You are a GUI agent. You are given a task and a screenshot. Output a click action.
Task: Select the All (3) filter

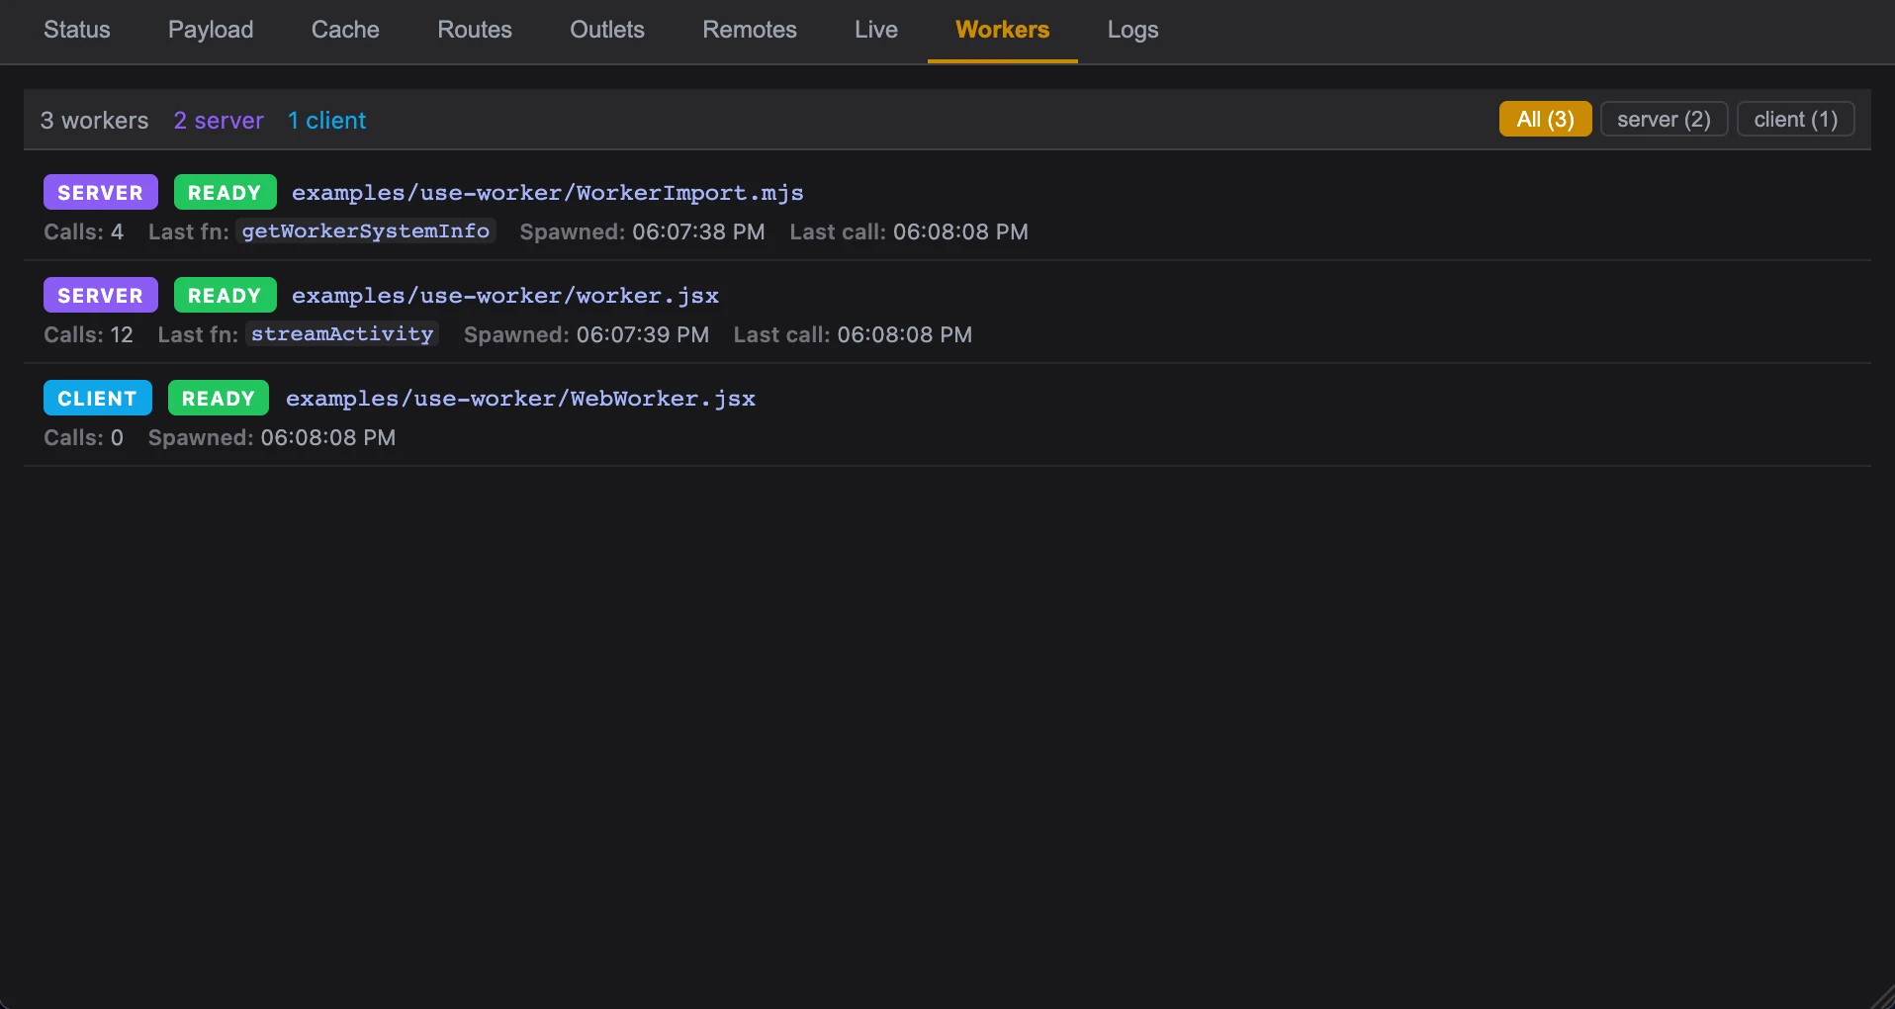(x=1545, y=120)
